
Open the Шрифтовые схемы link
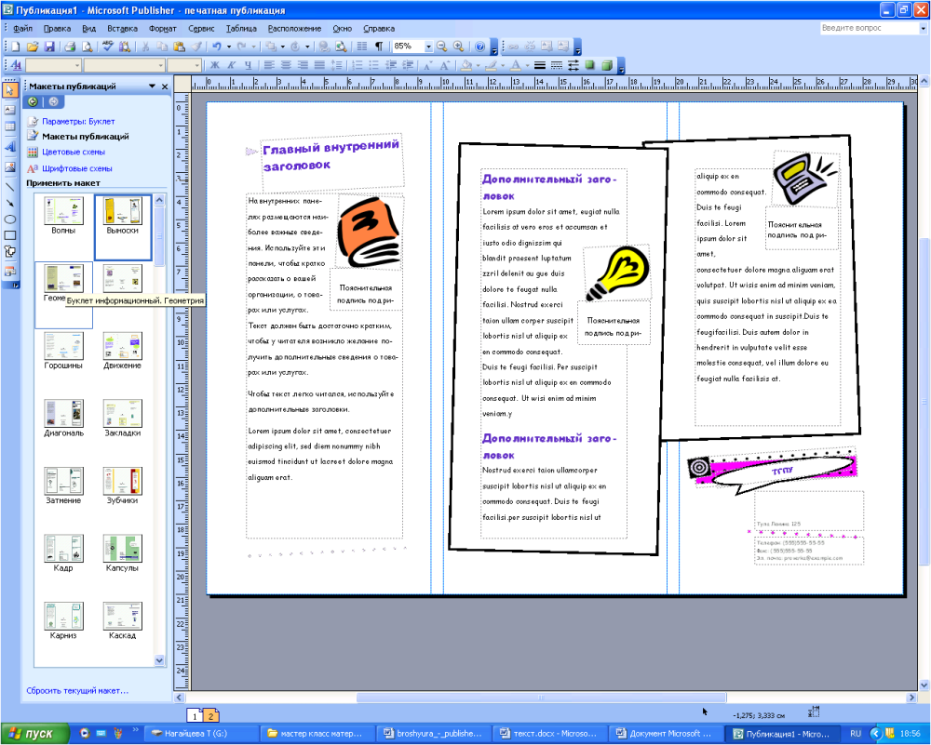(x=77, y=168)
